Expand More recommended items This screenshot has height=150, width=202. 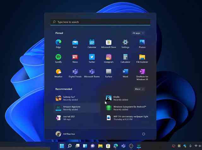(x=139, y=89)
